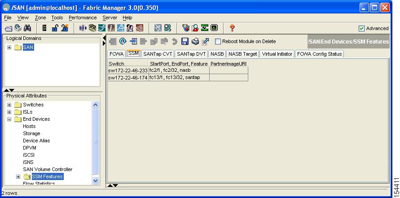
Task: Click the blue tunnel lines icon
Action: click(x=83, y=28)
